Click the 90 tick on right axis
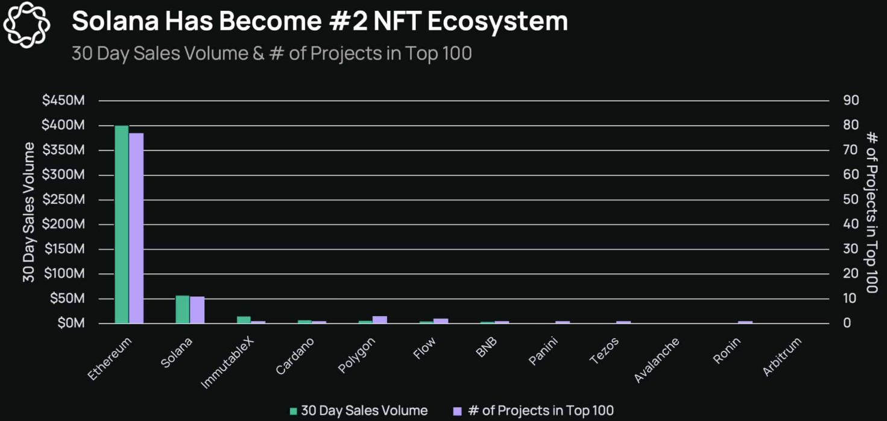Viewport: 887px width, 421px height. click(x=851, y=100)
